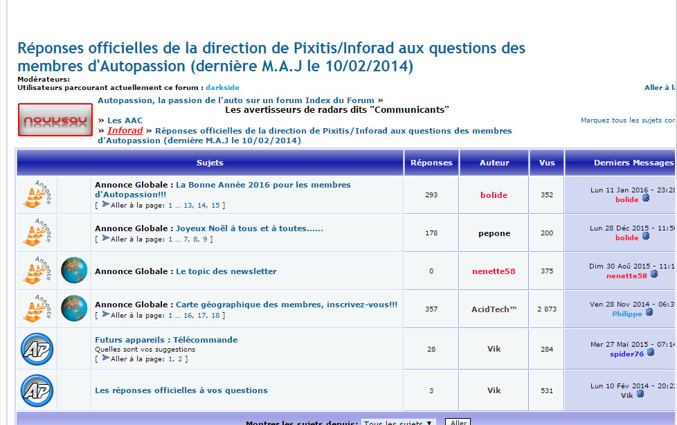The height and width of the screenshot is (425, 677).
Task: Click the reply count '357' cell
Action: coord(431,309)
